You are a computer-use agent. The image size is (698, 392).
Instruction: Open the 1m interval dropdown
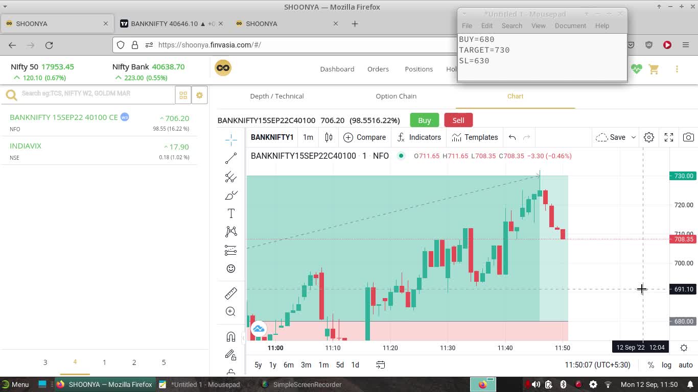308,137
